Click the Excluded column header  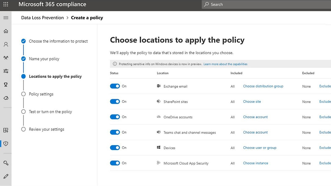click(308, 73)
